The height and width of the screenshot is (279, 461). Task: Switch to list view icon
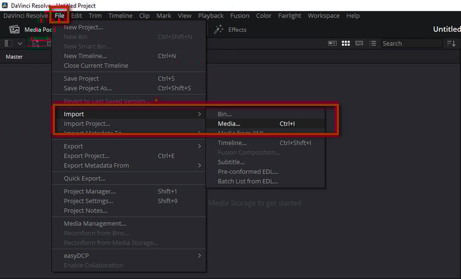(372, 44)
